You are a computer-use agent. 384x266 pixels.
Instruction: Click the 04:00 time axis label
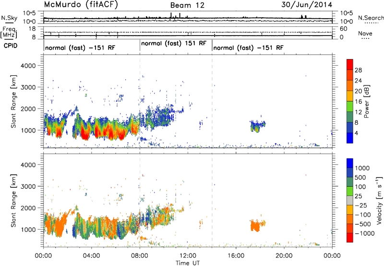tap(92, 256)
